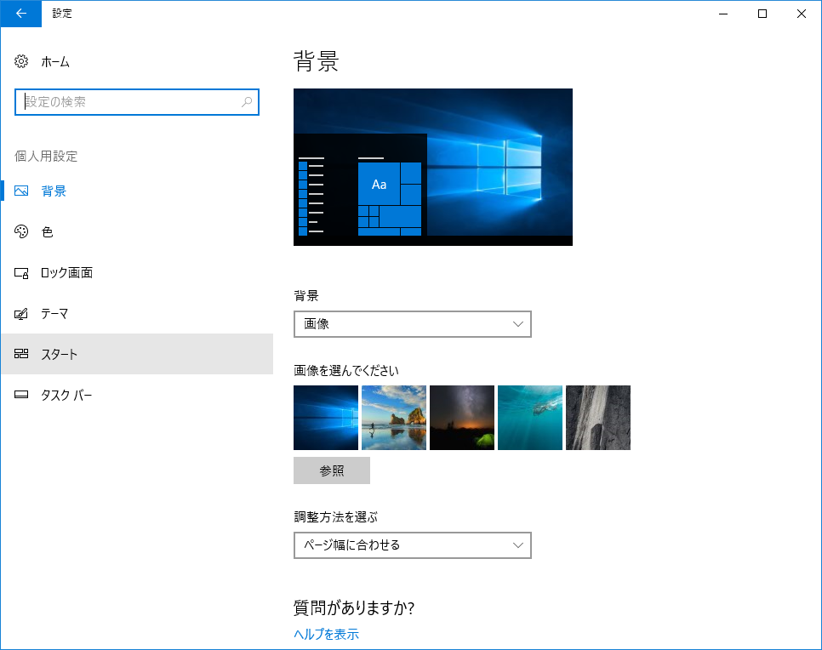Choose the blue Windows logo wallpaper thumbnail
This screenshot has height=650, width=822.
click(326, 418)
